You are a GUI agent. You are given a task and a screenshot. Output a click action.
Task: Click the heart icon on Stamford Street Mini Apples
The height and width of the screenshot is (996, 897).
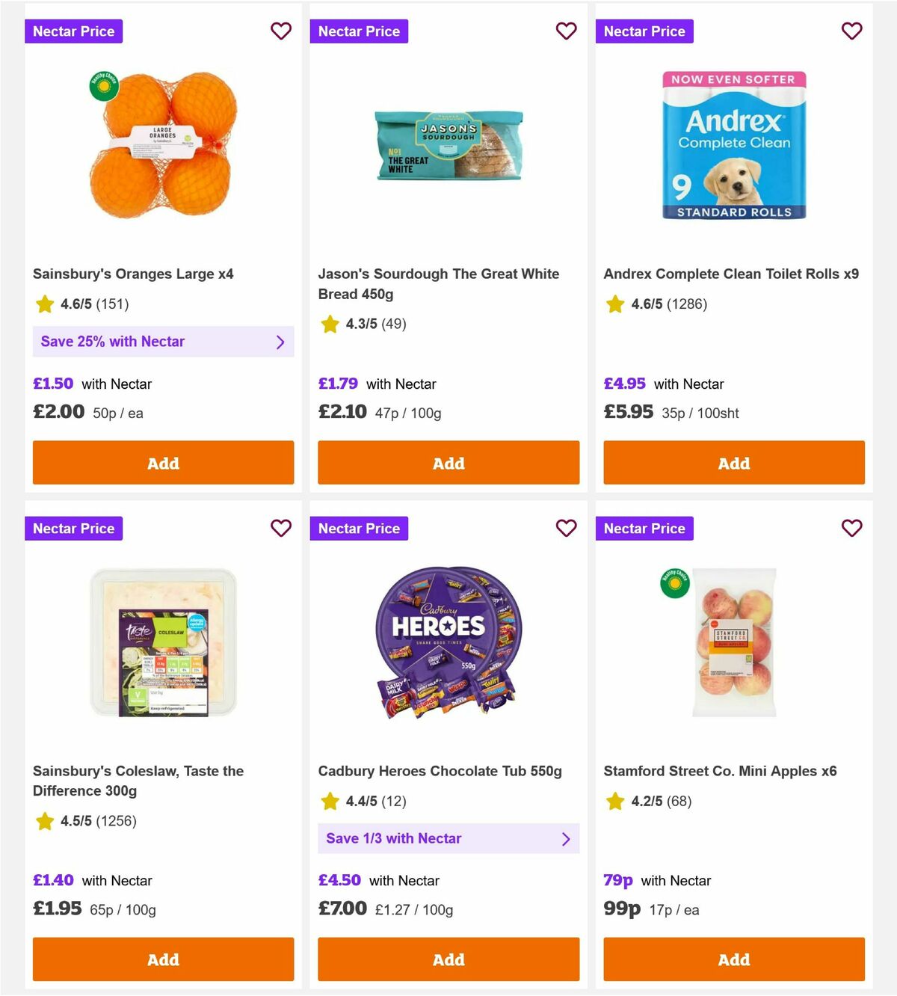pyautogui.click(x=851, y=528)
